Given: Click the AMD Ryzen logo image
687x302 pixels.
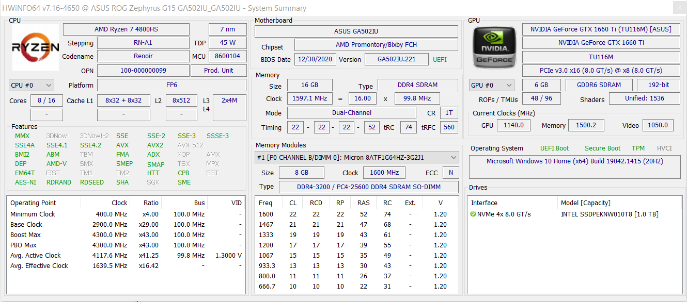Looking at the screenshot, I should point(36,47).
